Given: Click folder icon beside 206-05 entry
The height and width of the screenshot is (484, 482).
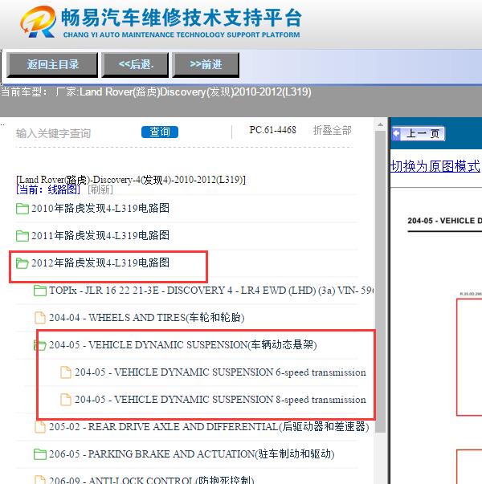Looking at the screenshot, I should 40,454.
